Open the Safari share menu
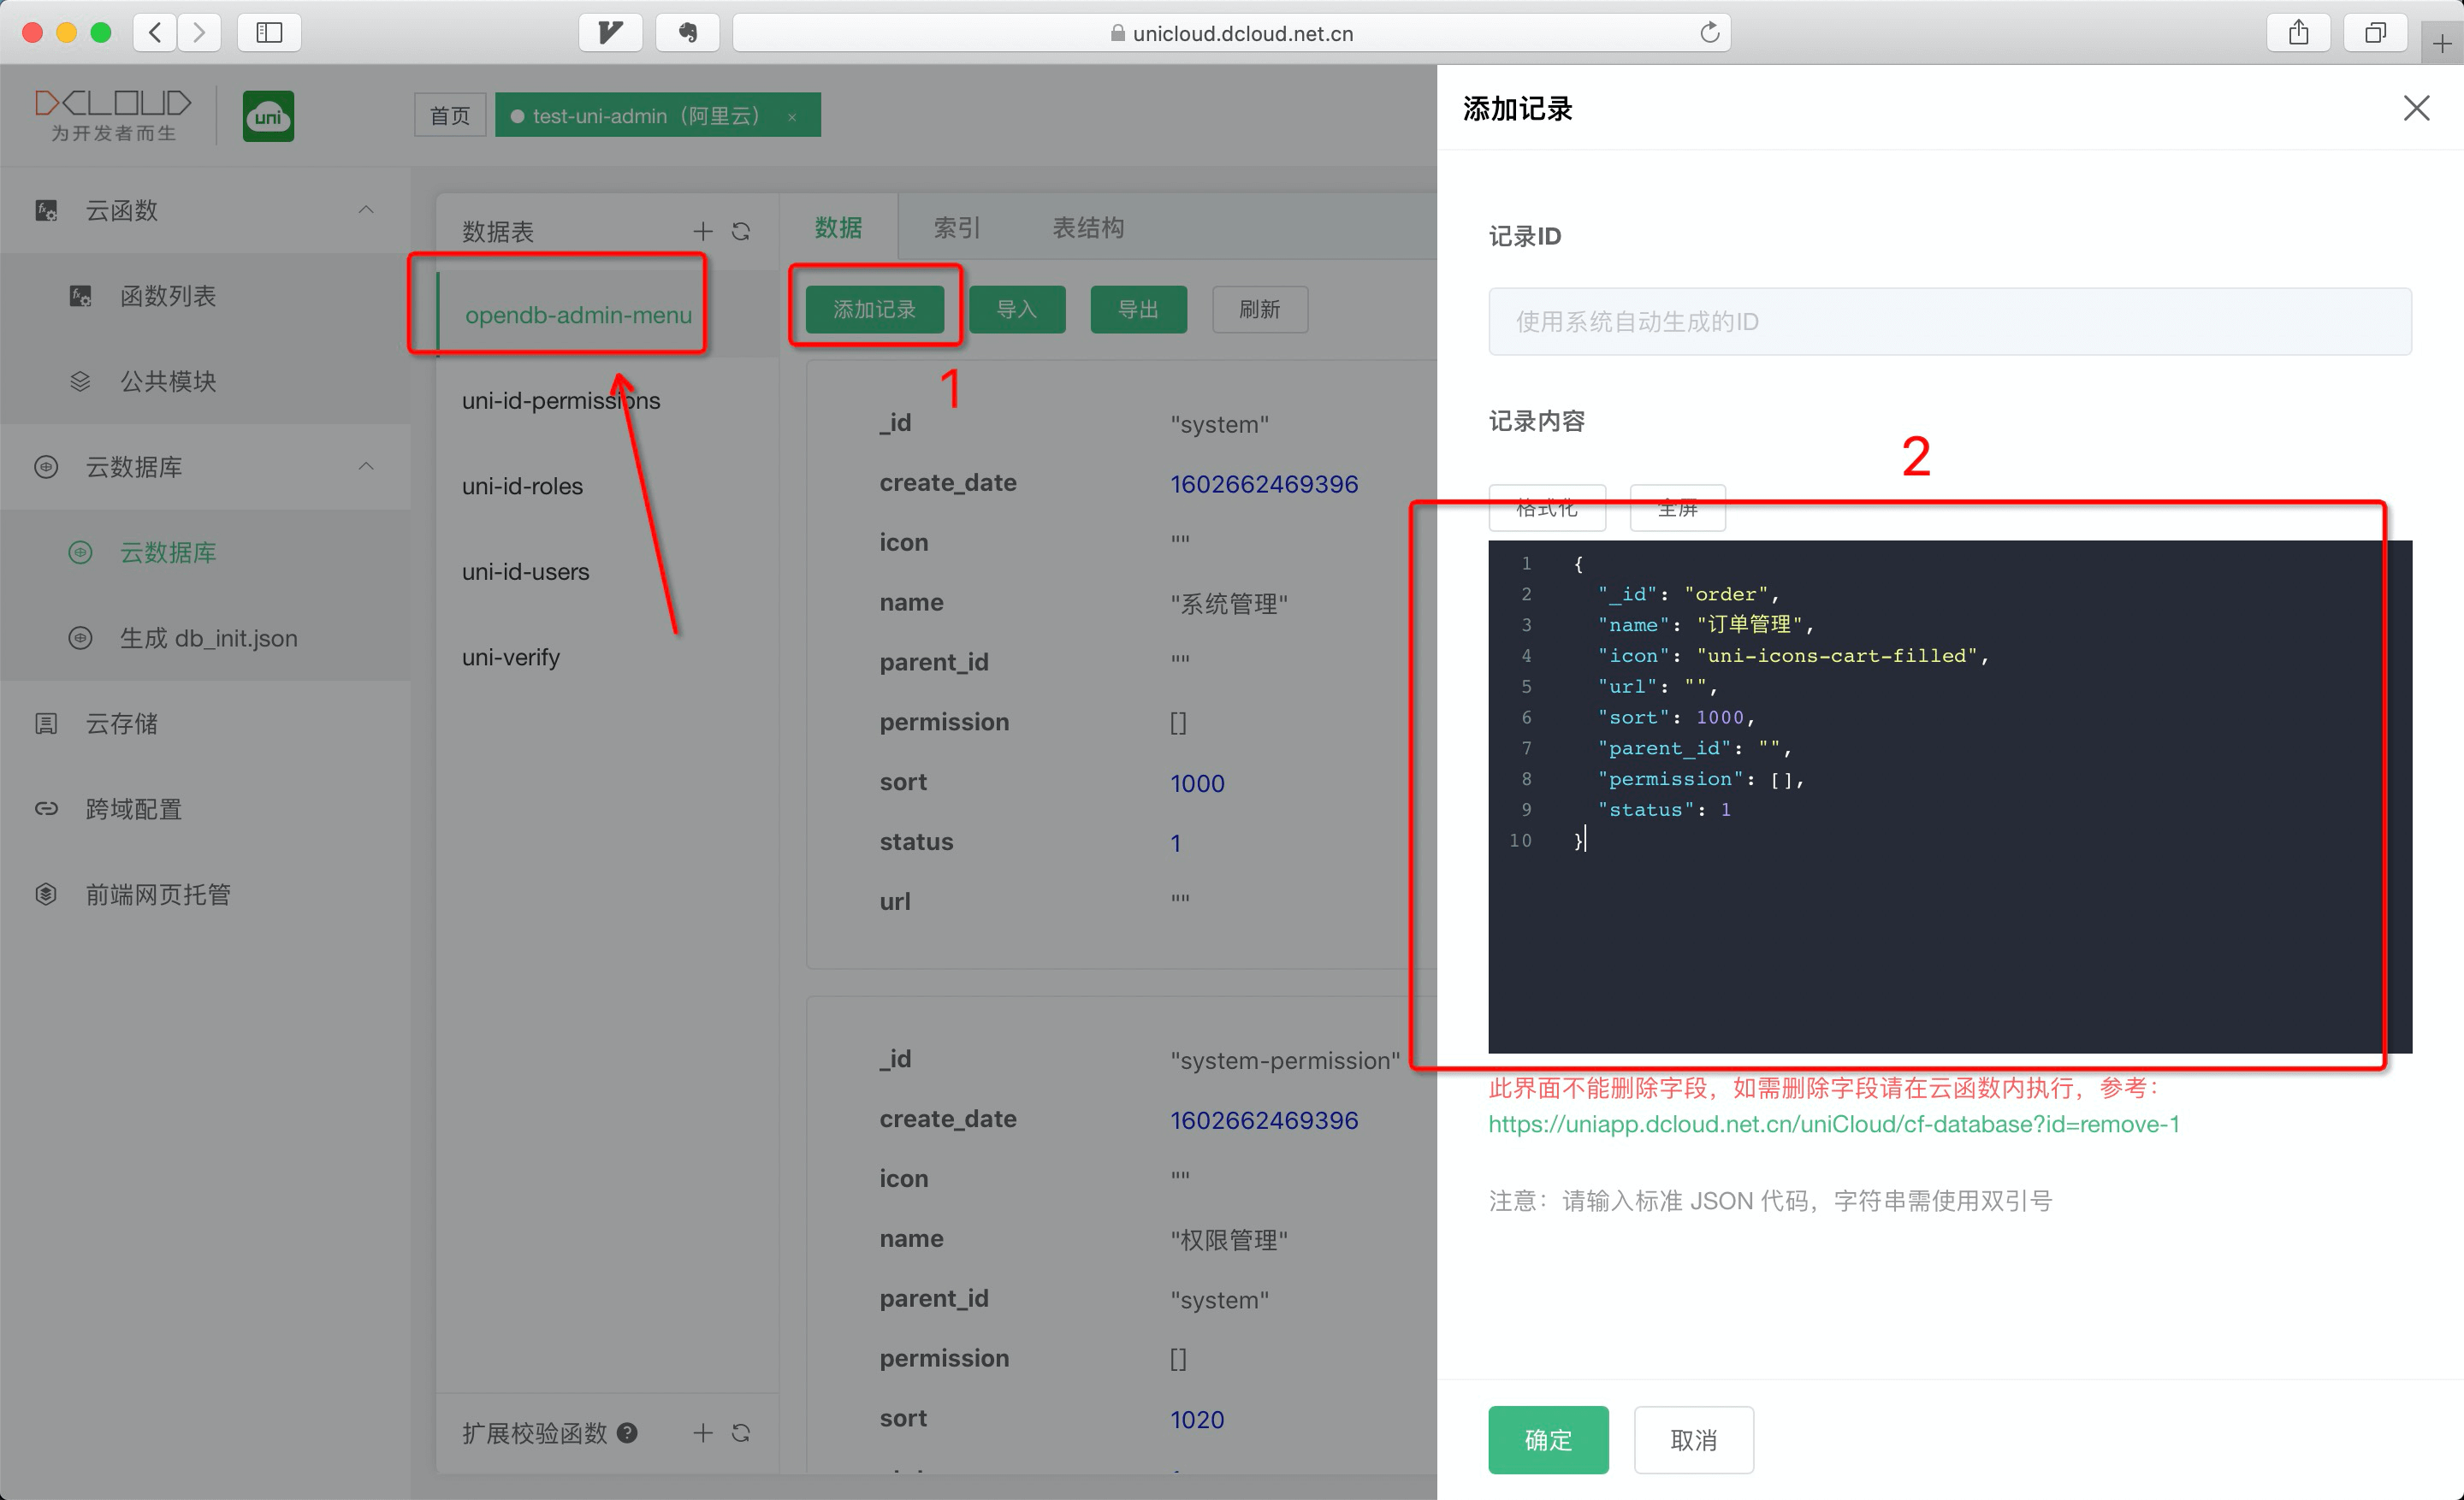The width and height of the screenshot is (2464, 1500). [2299, 33]
